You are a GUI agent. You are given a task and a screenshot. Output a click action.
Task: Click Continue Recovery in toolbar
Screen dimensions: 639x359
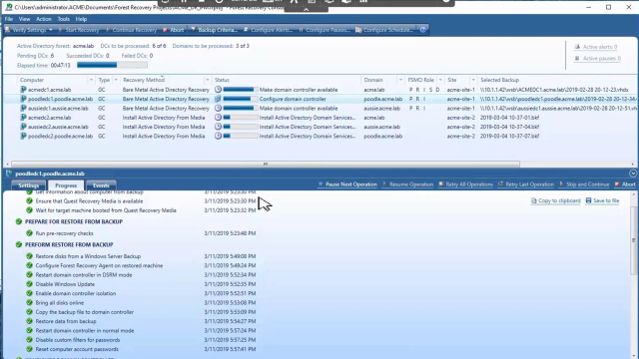[131, 30]
